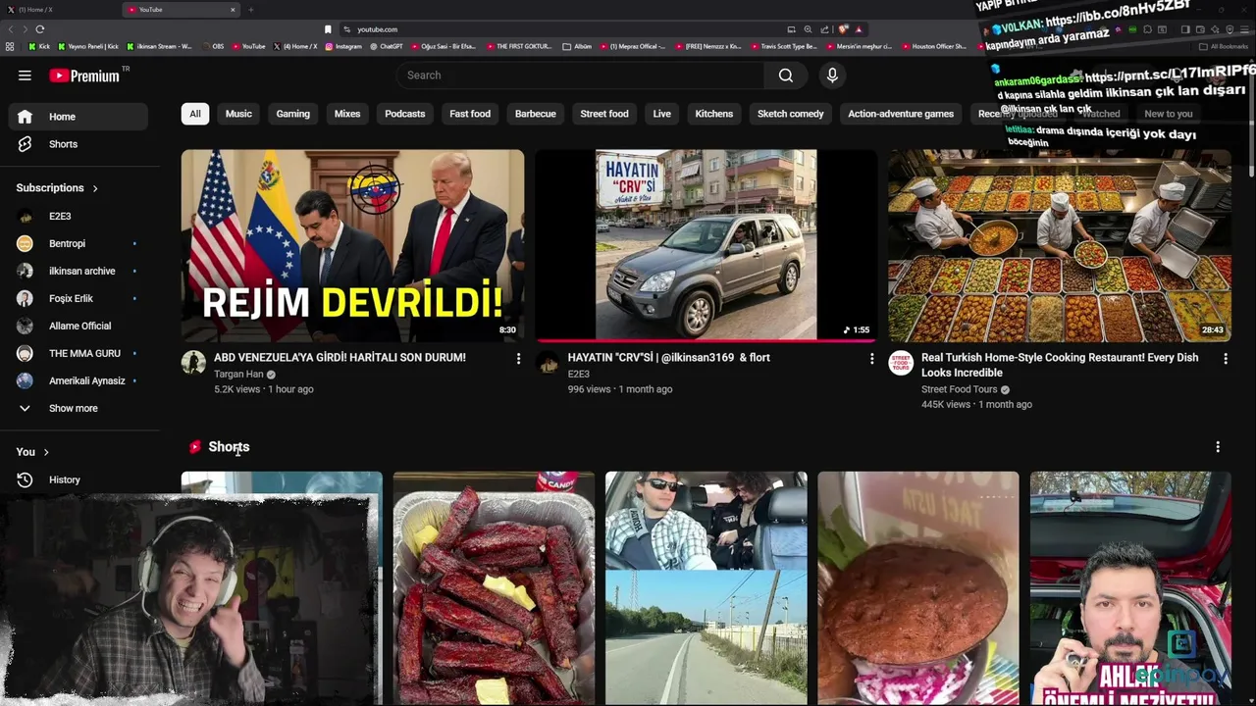Switch to the Home / X browser tab
This screenshot has width=1256, height=706.
click(x=59, y=10)
